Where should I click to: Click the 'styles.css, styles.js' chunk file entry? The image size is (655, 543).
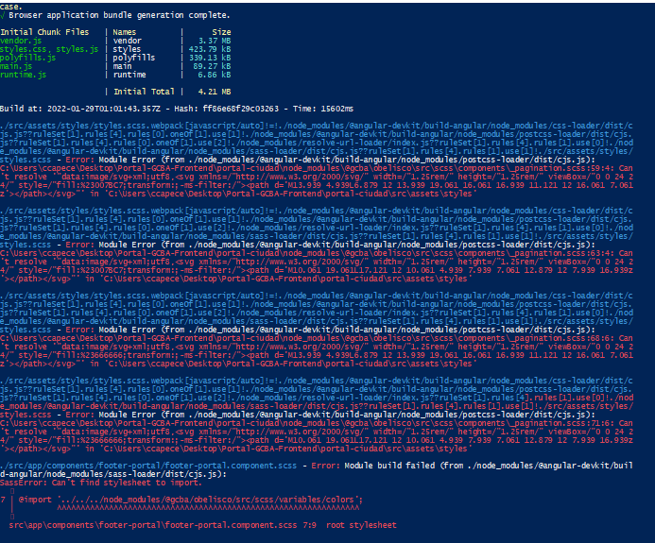coord(49,49)
